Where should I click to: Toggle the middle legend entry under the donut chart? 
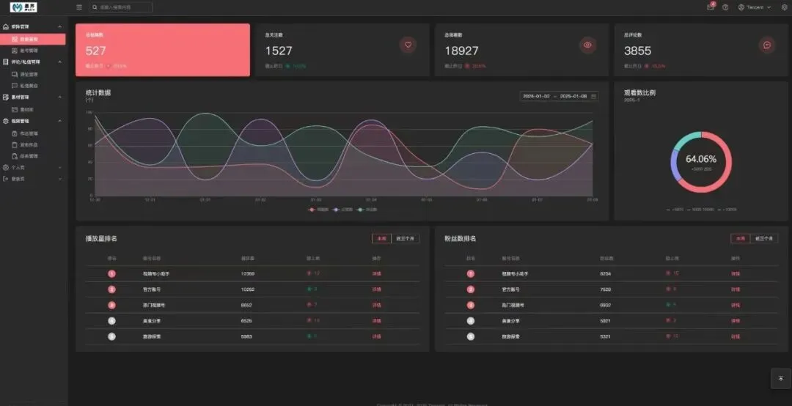tap(700, 209)
